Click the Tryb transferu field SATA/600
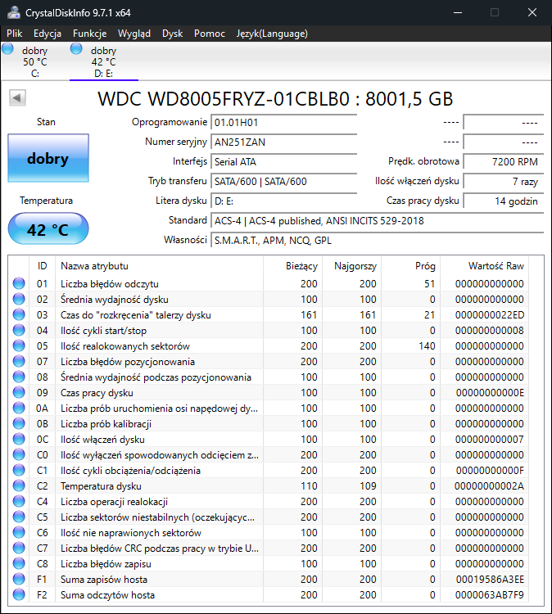Viewport: 552px width, 614px height. coord(284,181)
